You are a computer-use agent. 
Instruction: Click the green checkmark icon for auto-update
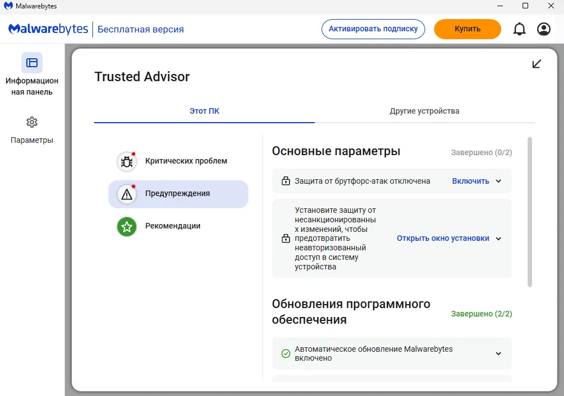(x=286, y=353)
